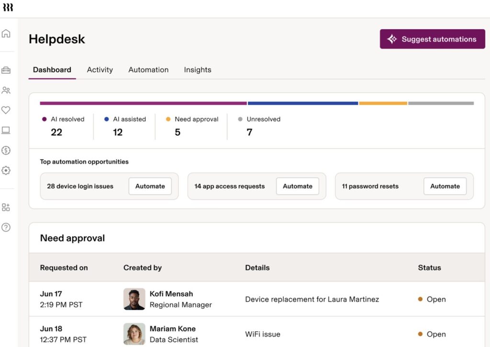
Task: Click the Unresolved legend label
Action: [264, 119]
